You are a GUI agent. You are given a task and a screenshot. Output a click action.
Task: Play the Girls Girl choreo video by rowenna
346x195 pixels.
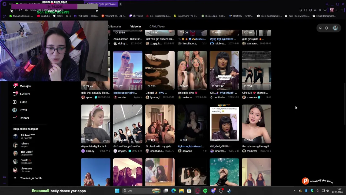pyautogui.click(x=257, y=70)
